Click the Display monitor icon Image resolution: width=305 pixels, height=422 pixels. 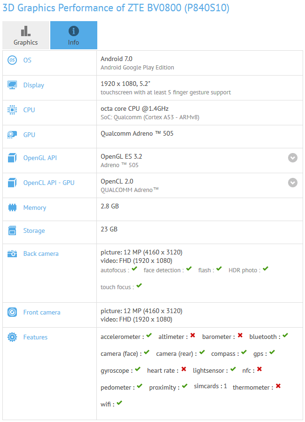point(12,85)
